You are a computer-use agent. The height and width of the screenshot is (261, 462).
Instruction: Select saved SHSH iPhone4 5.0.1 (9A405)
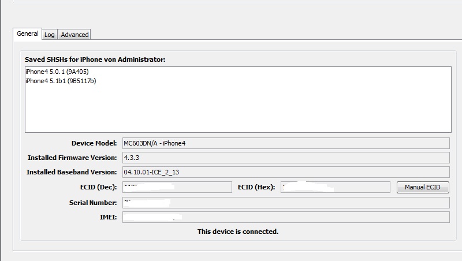pos(57,72)
